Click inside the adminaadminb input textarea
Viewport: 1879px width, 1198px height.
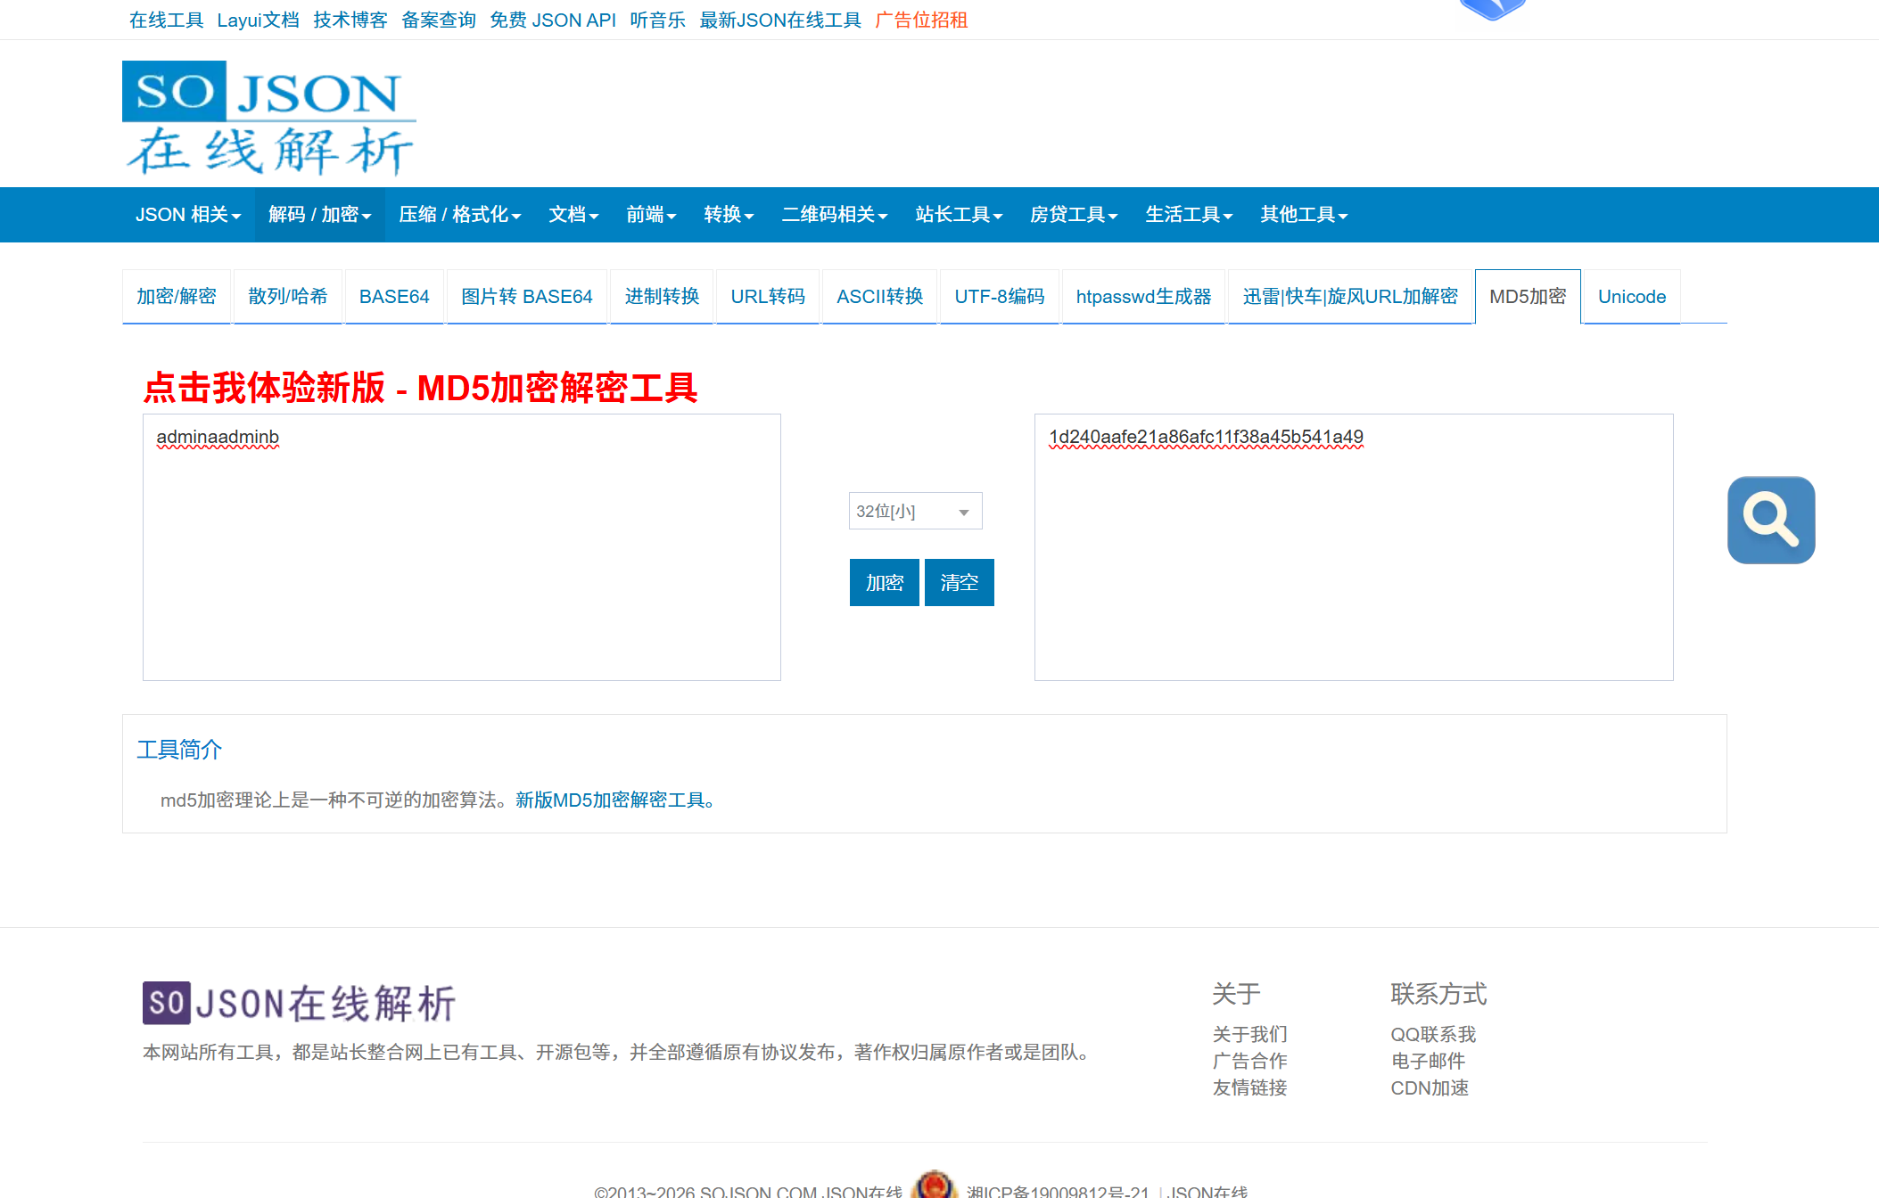click(x=461, y=546)
